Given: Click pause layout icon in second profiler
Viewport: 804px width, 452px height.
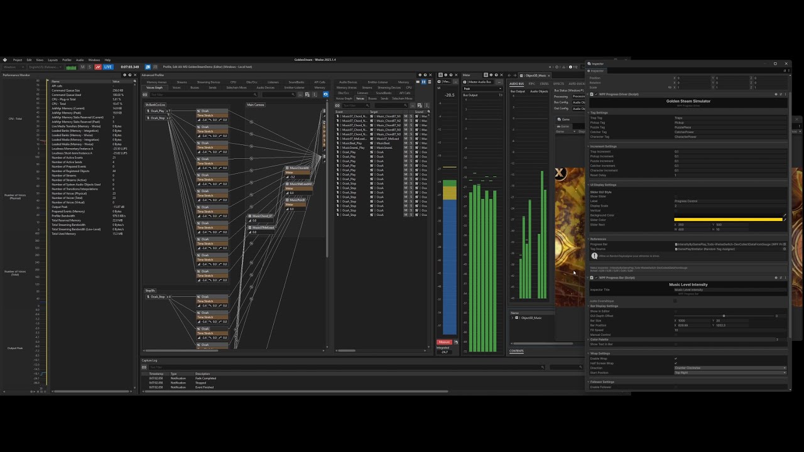Looking at the screenshot, I should click(423, 82).
